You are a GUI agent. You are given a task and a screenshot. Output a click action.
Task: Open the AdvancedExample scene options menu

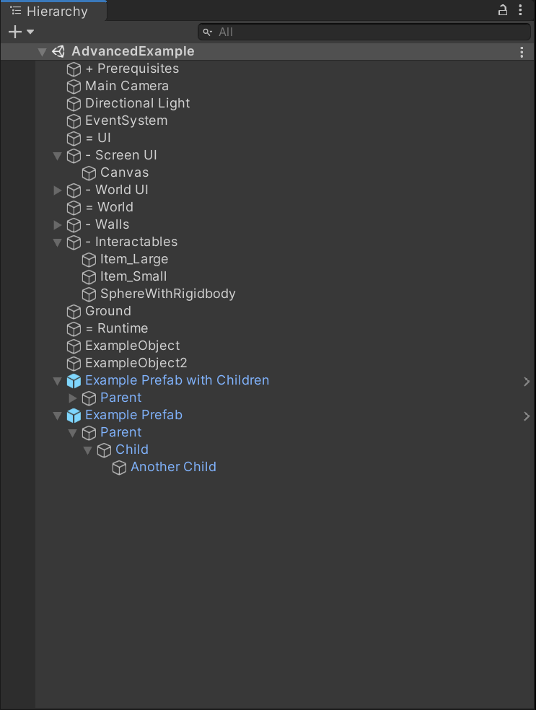click(522, 51)
